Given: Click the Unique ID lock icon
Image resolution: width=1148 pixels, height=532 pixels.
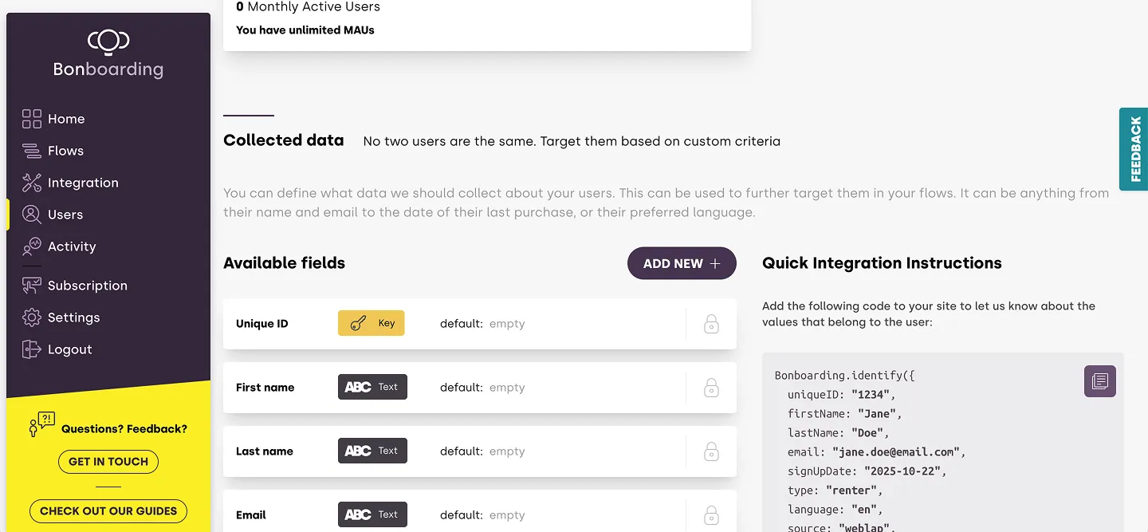Looking at the screenshot, I should (x=711, y=324).
